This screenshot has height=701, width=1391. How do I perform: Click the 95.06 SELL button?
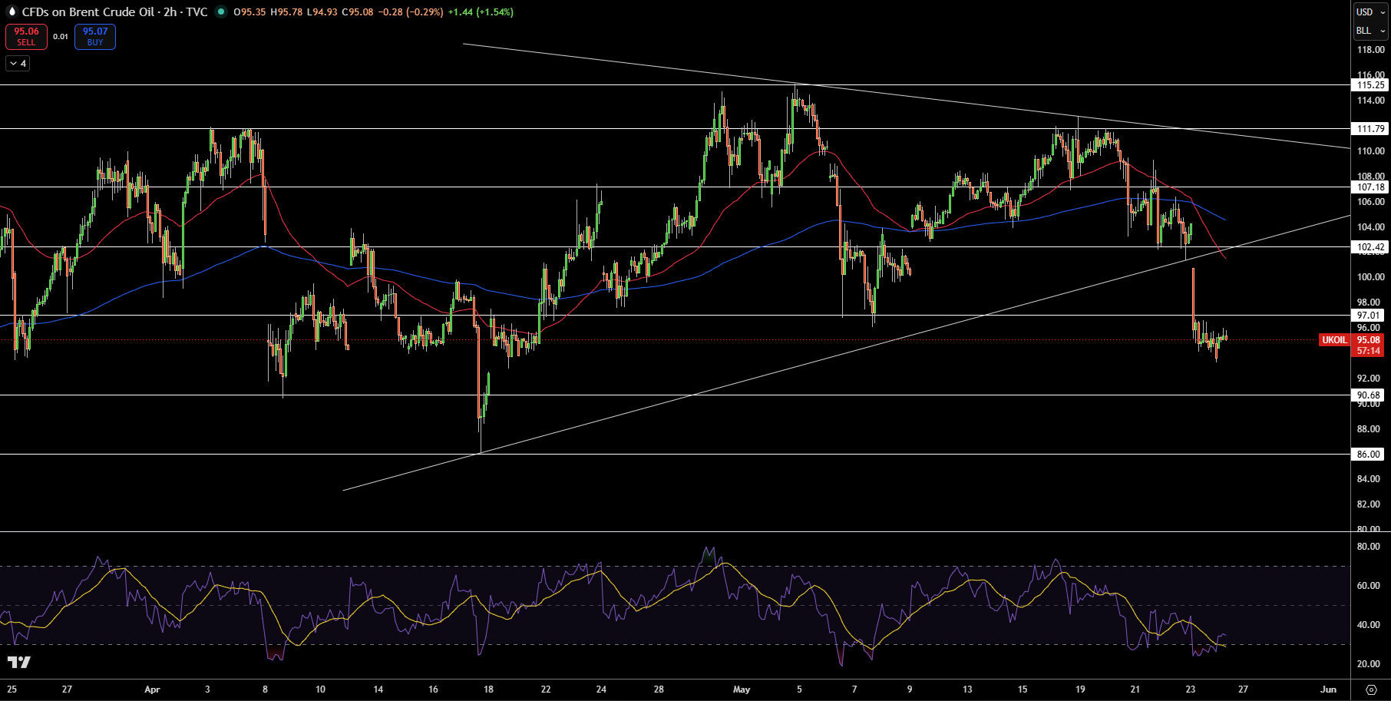26,37
